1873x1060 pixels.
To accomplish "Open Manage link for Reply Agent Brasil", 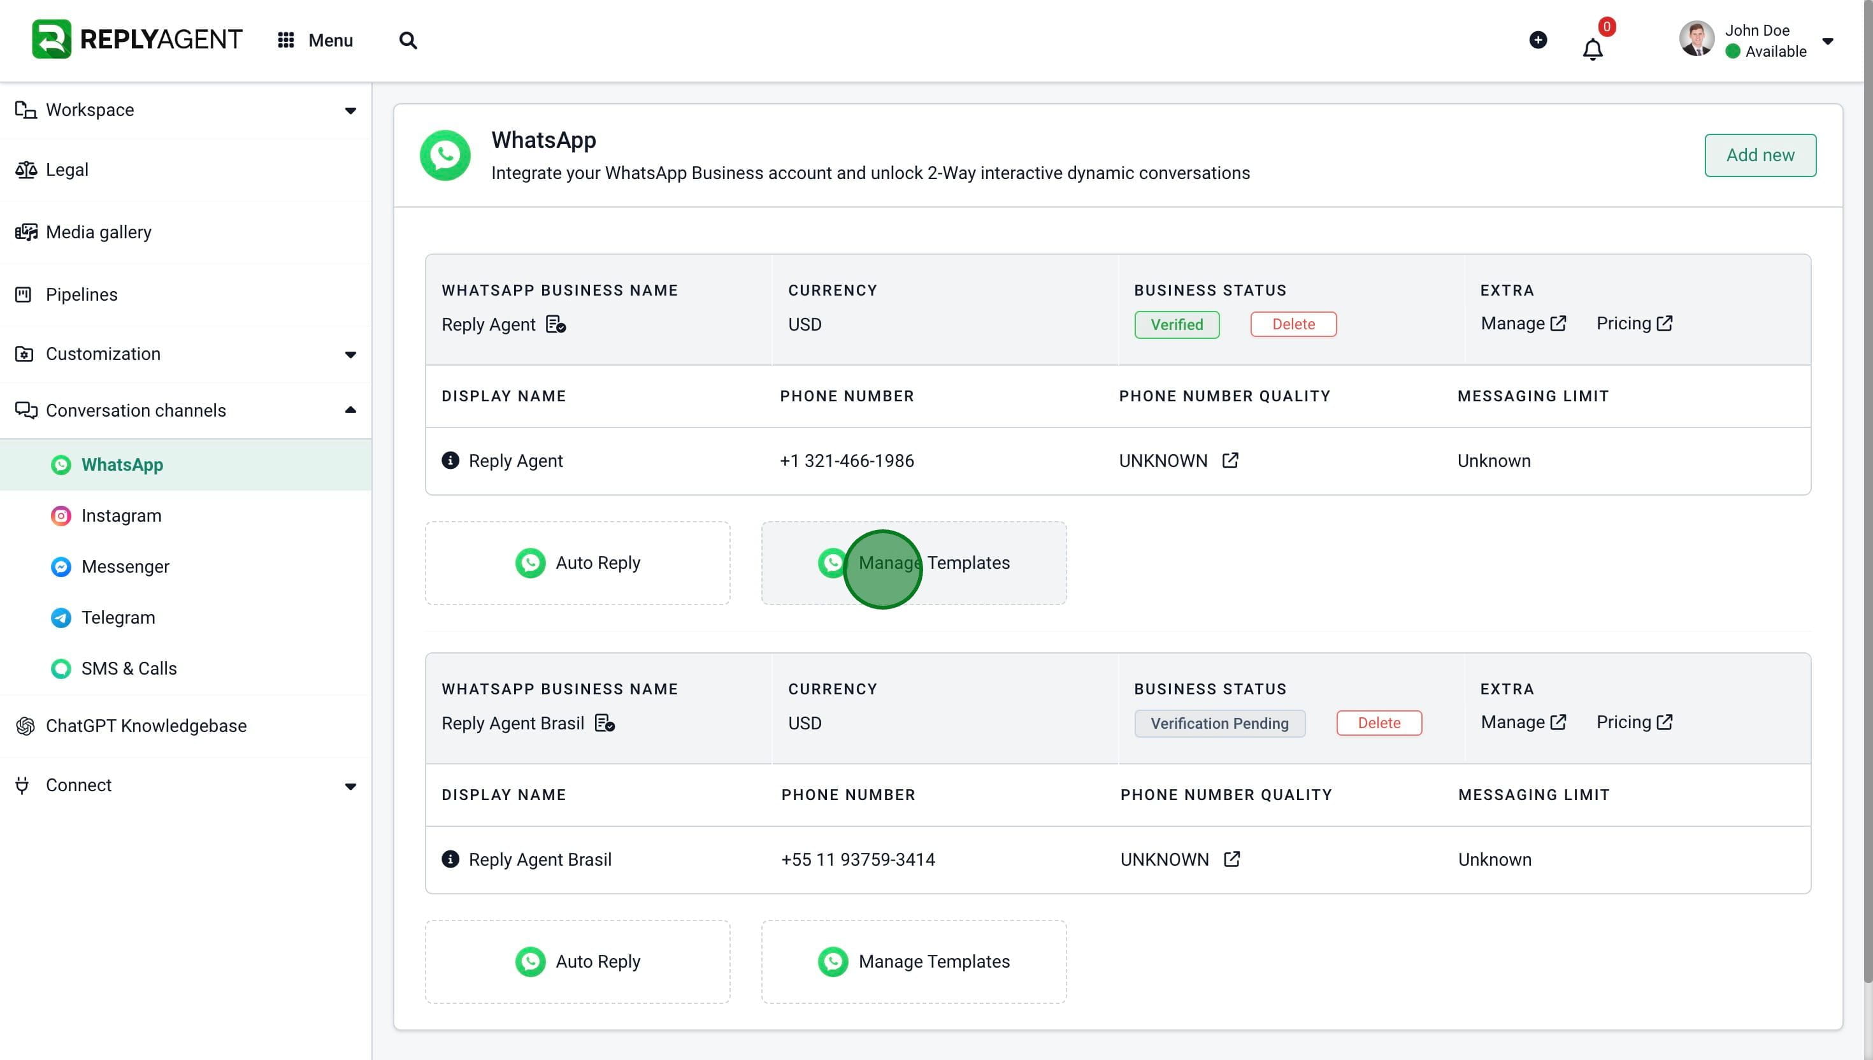I will coord(1523,722).
